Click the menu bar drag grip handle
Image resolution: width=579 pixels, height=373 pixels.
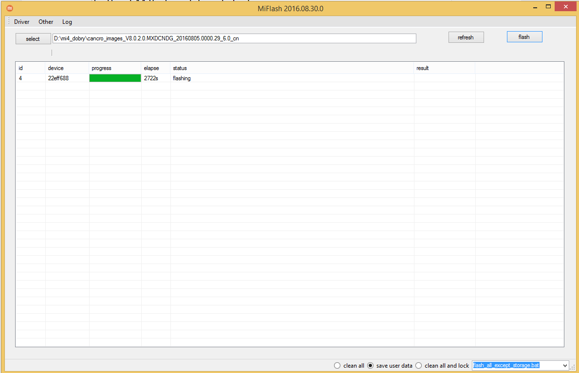click(x=9, y=21)
